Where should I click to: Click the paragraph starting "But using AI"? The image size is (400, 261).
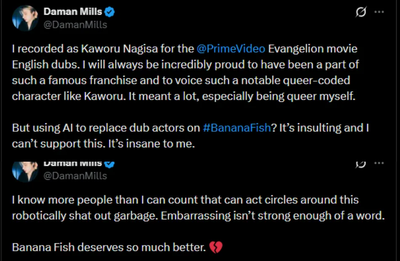coord(189,136)
